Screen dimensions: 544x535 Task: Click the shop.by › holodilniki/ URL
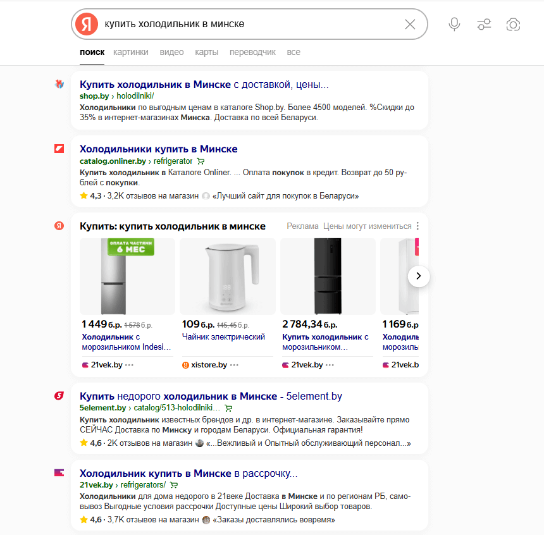click(116, 95)
